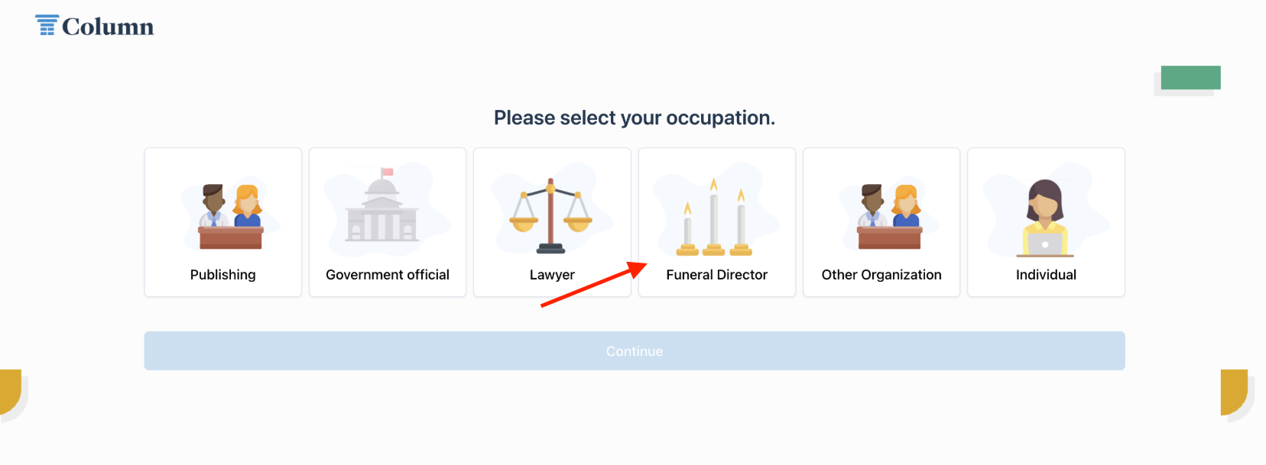Viewport: 1266px width, 465px height.
Task: Click the government building illustration
Action: (x=382, y=205)
